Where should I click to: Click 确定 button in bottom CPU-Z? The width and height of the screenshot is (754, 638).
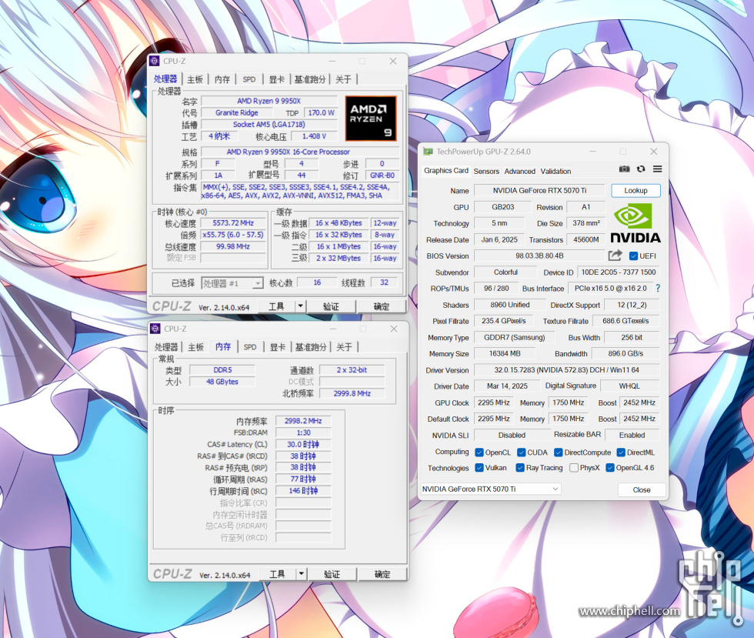click(x=383, y=574)
